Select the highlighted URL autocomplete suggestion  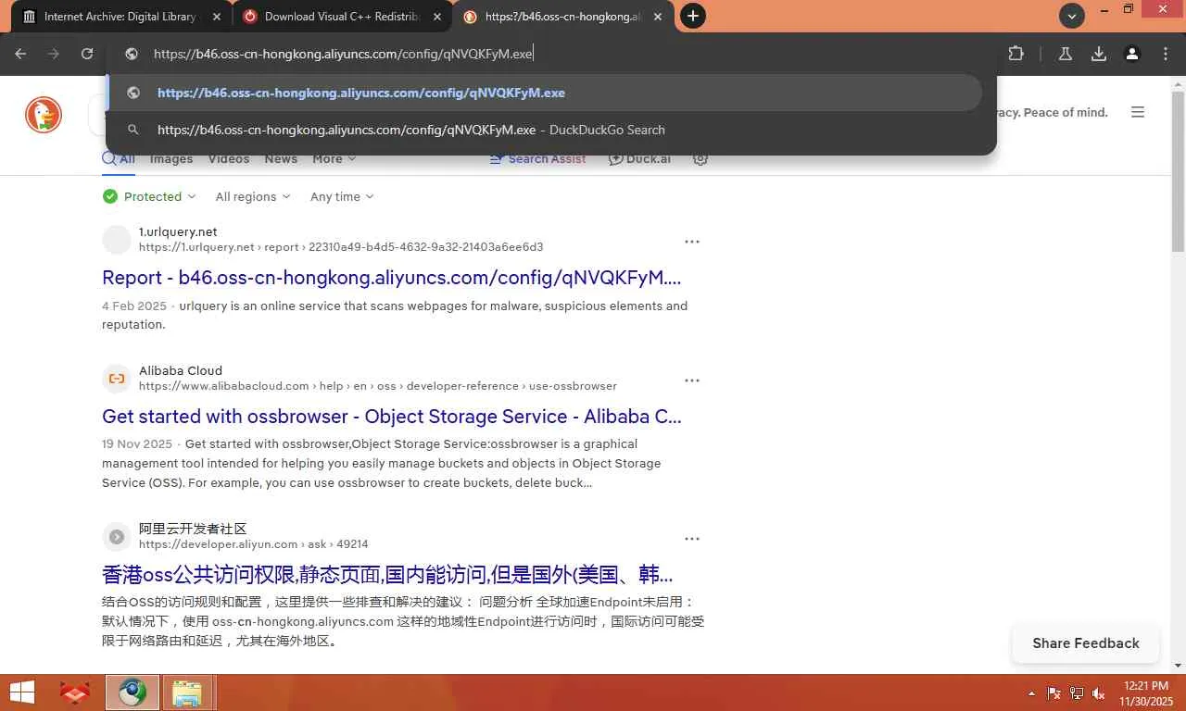(544, 93)
